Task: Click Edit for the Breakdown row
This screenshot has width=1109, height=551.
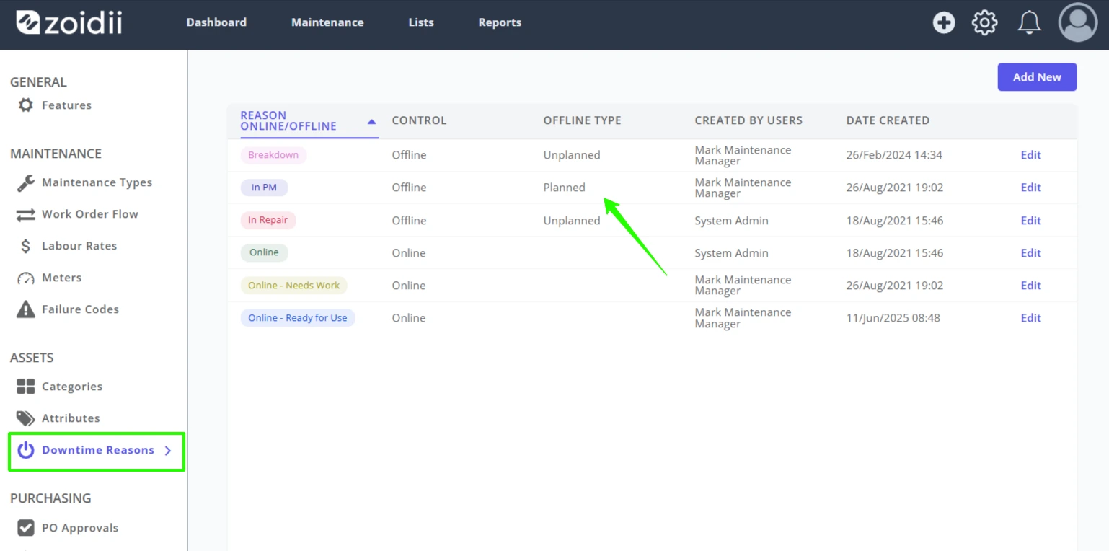Action: 1030,155
